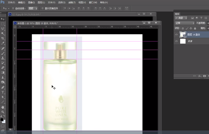Click the add layer mask button
This screenshot has width=209, height=134.
pyautogui.click(x=204, y=76)
